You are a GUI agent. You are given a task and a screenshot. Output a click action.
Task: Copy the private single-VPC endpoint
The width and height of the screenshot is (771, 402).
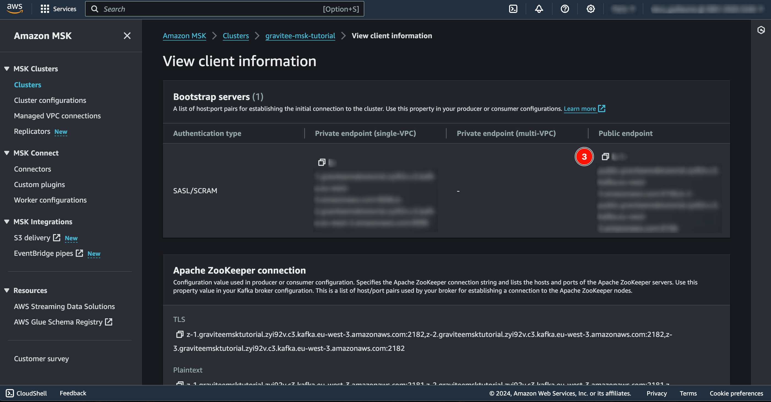pos(322,162)
